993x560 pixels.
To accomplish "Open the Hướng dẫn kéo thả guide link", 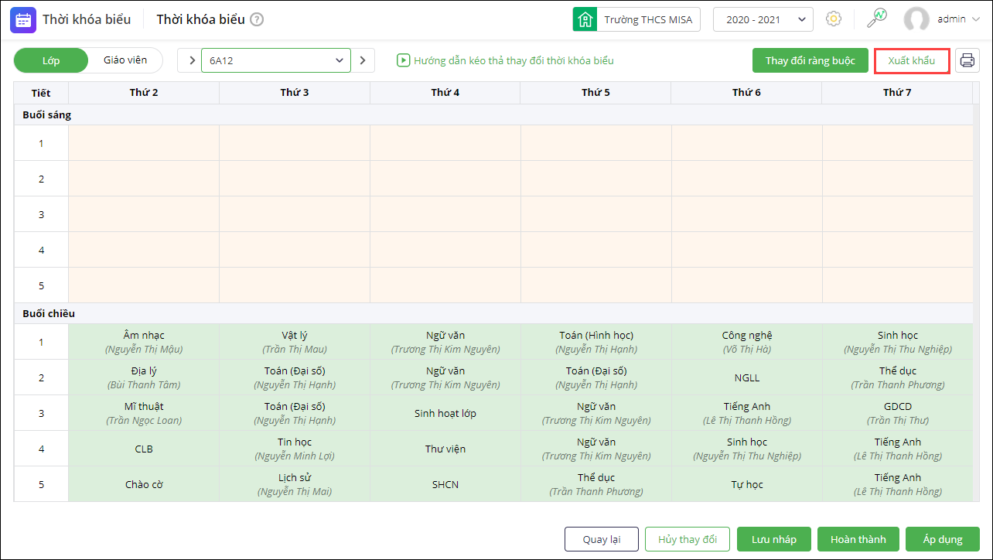I will (x=514, y=60).
